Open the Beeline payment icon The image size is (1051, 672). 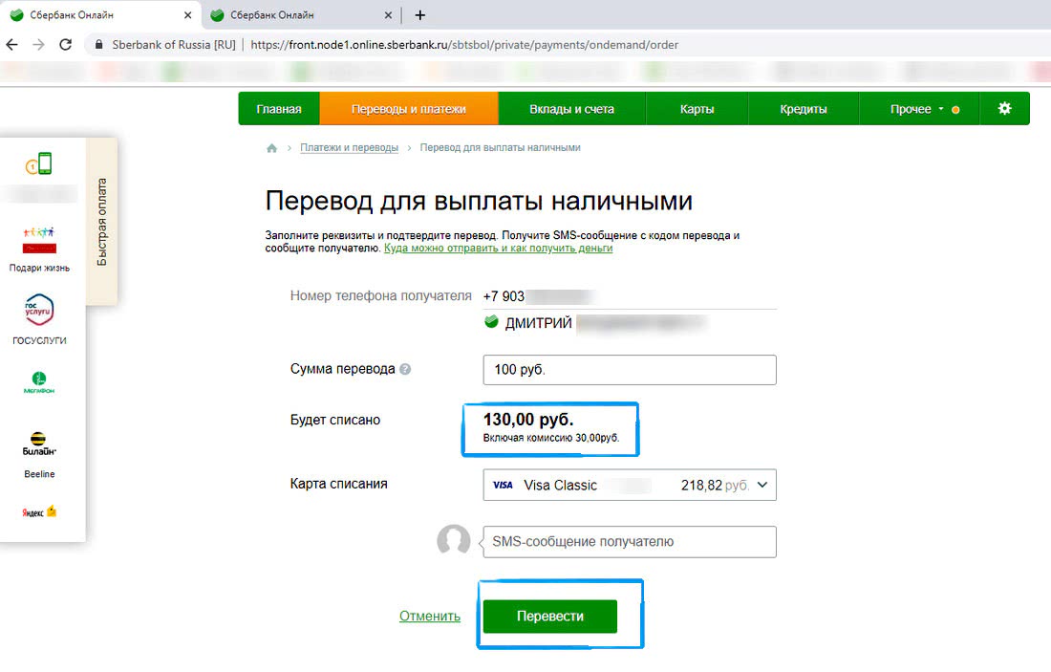pos(39,444)
